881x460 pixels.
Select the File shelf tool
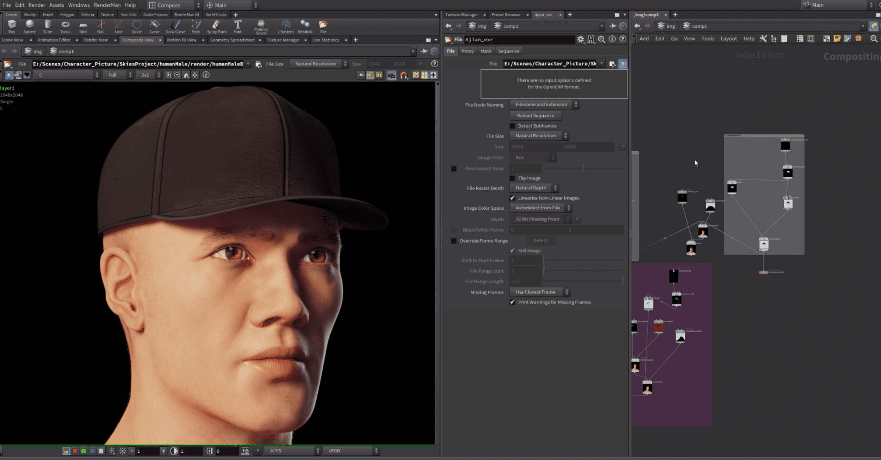coord(323,27)
